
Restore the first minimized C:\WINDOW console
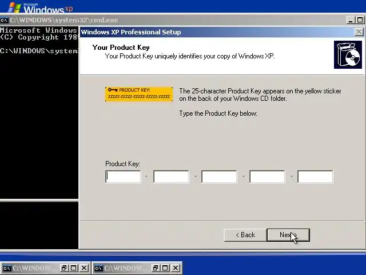click(x=63, y=268)
